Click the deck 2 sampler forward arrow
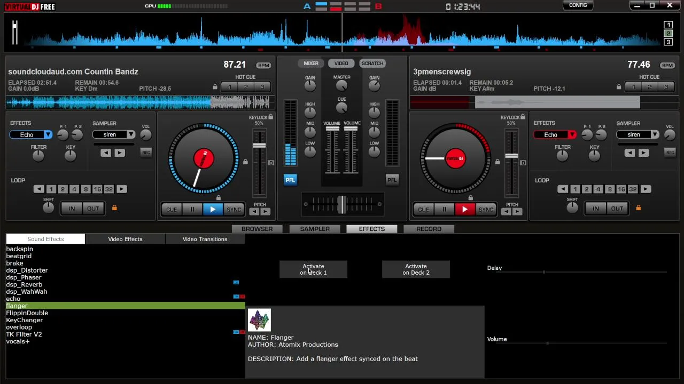 tap(643, 153)
